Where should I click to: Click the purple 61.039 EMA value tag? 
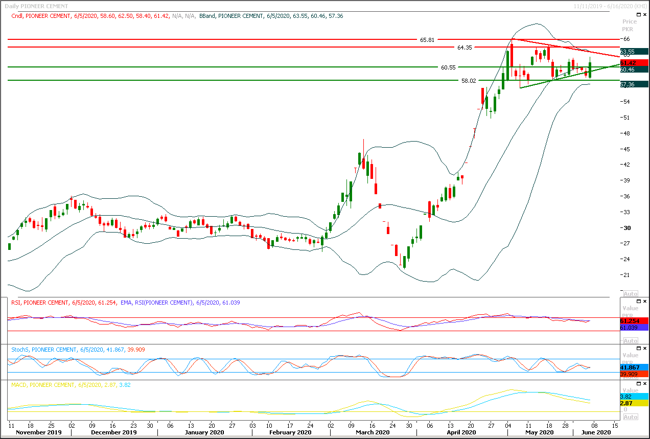click(634, 327)
